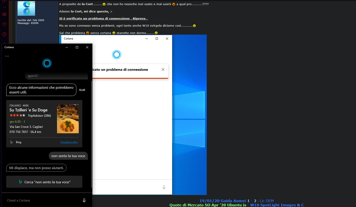356x207 pixels.
Task: Open the W10 SpotLight Images signature link
Action: [277, 205]
